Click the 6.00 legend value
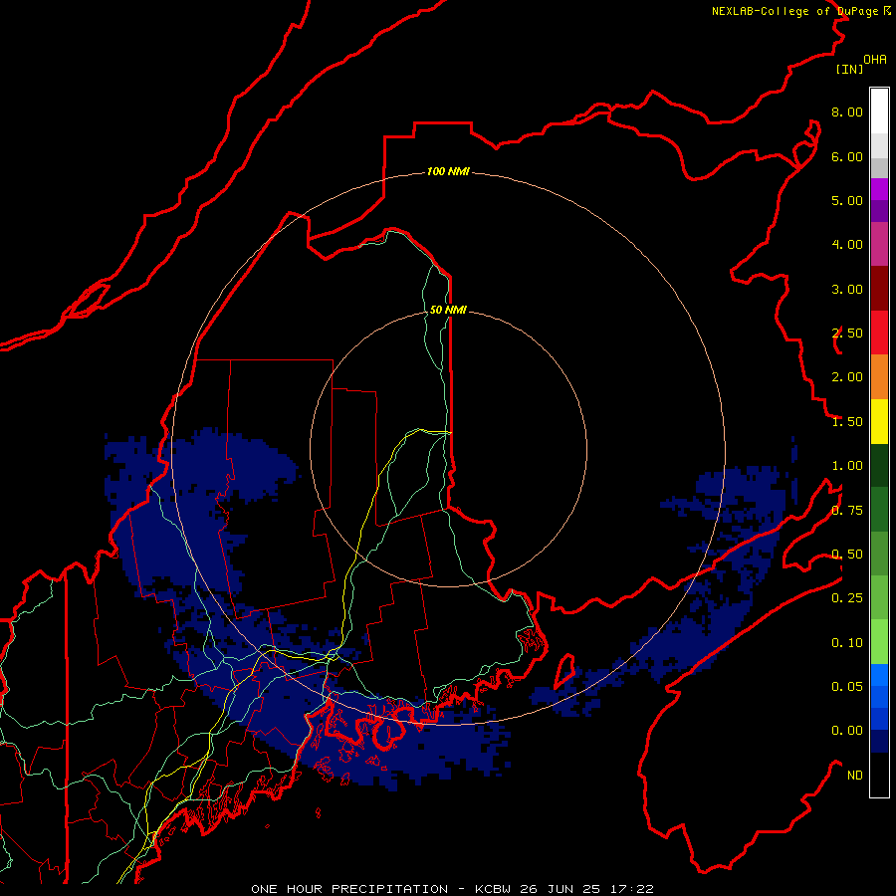The image size is (896, 896). click(847, 156)
